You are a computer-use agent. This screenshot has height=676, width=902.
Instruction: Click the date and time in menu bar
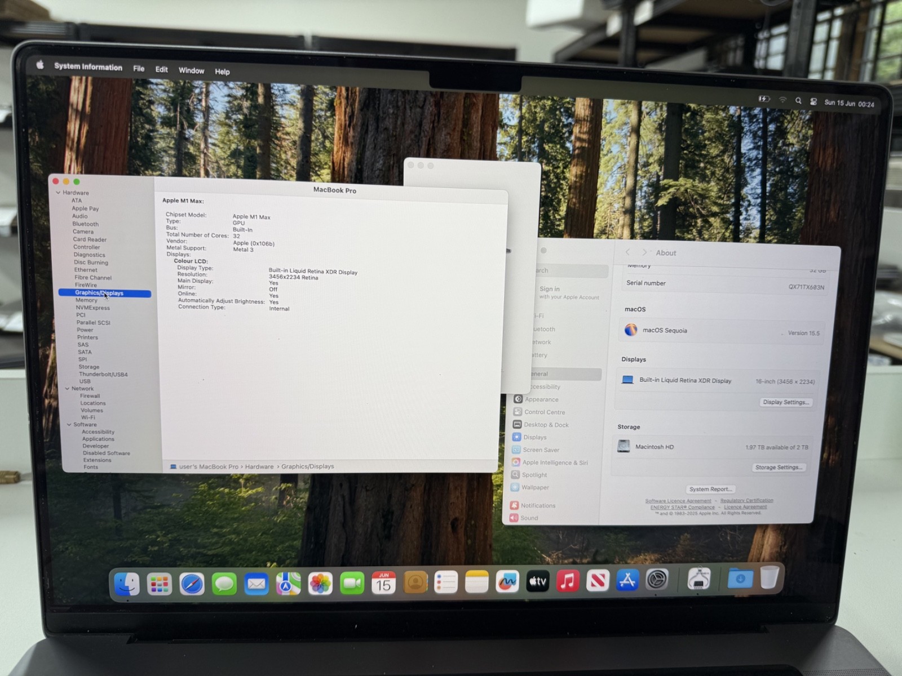point(849,104)
